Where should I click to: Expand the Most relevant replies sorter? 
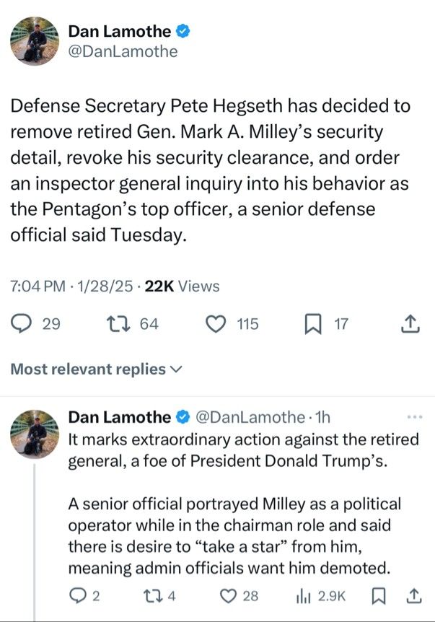97,369
